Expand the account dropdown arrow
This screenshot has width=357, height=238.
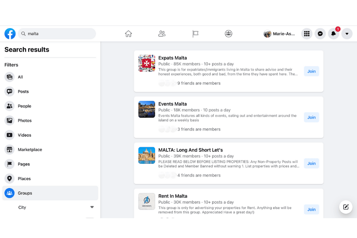(x=347, y=34)
